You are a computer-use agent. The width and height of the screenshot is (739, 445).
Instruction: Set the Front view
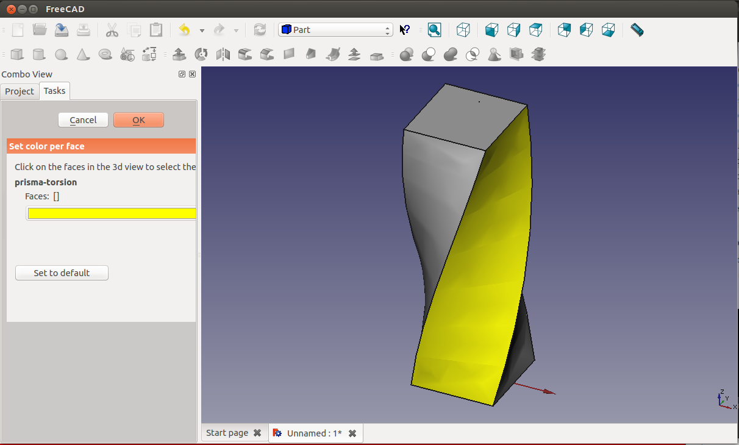click(492, 30)
